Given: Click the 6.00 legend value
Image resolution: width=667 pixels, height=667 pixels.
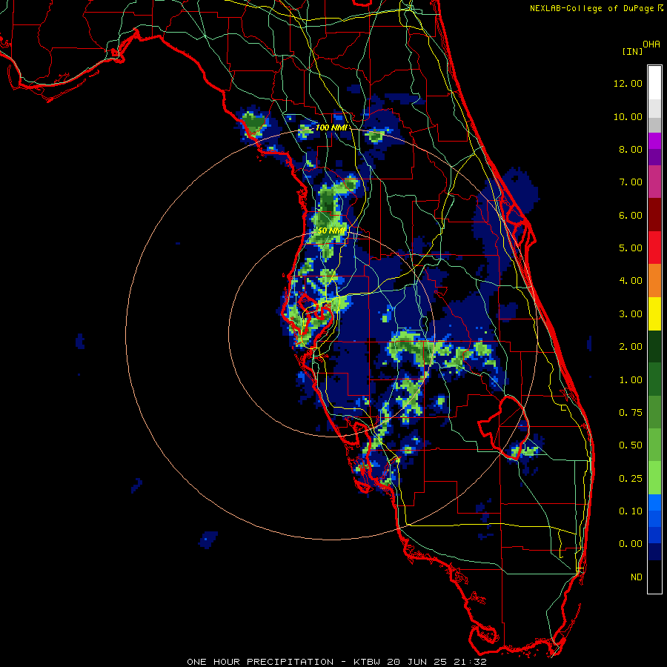Looking at the screenshot, I should 631,215.
